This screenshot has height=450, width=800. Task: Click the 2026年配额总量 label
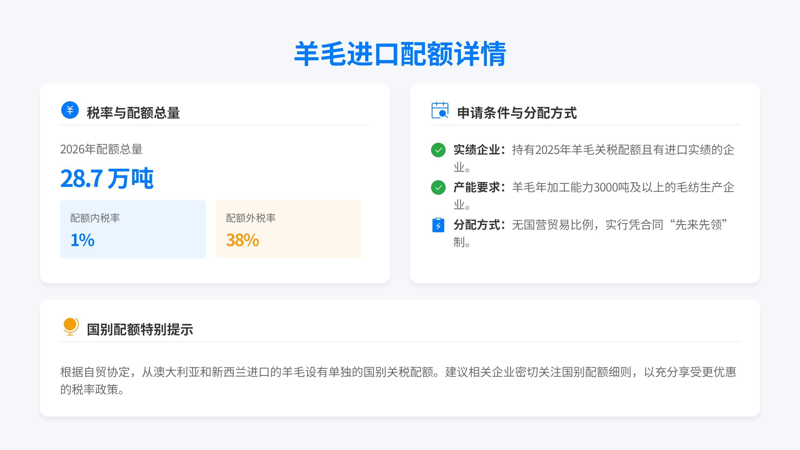(x=101, y=149)
